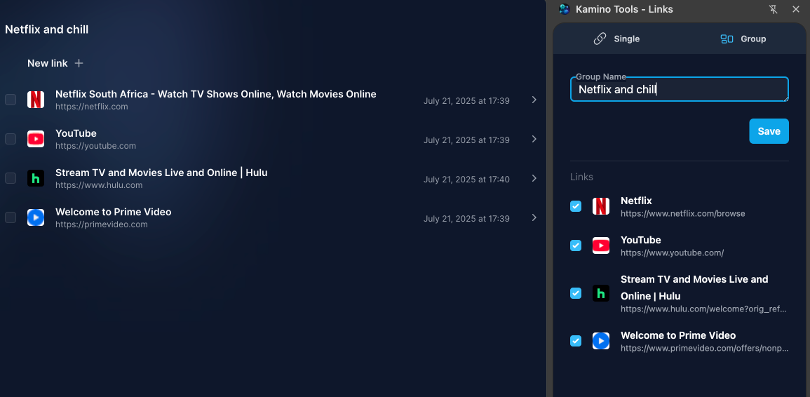
Task: Click the Hulu icon in Links panel
Action: (x=601, y=293)
